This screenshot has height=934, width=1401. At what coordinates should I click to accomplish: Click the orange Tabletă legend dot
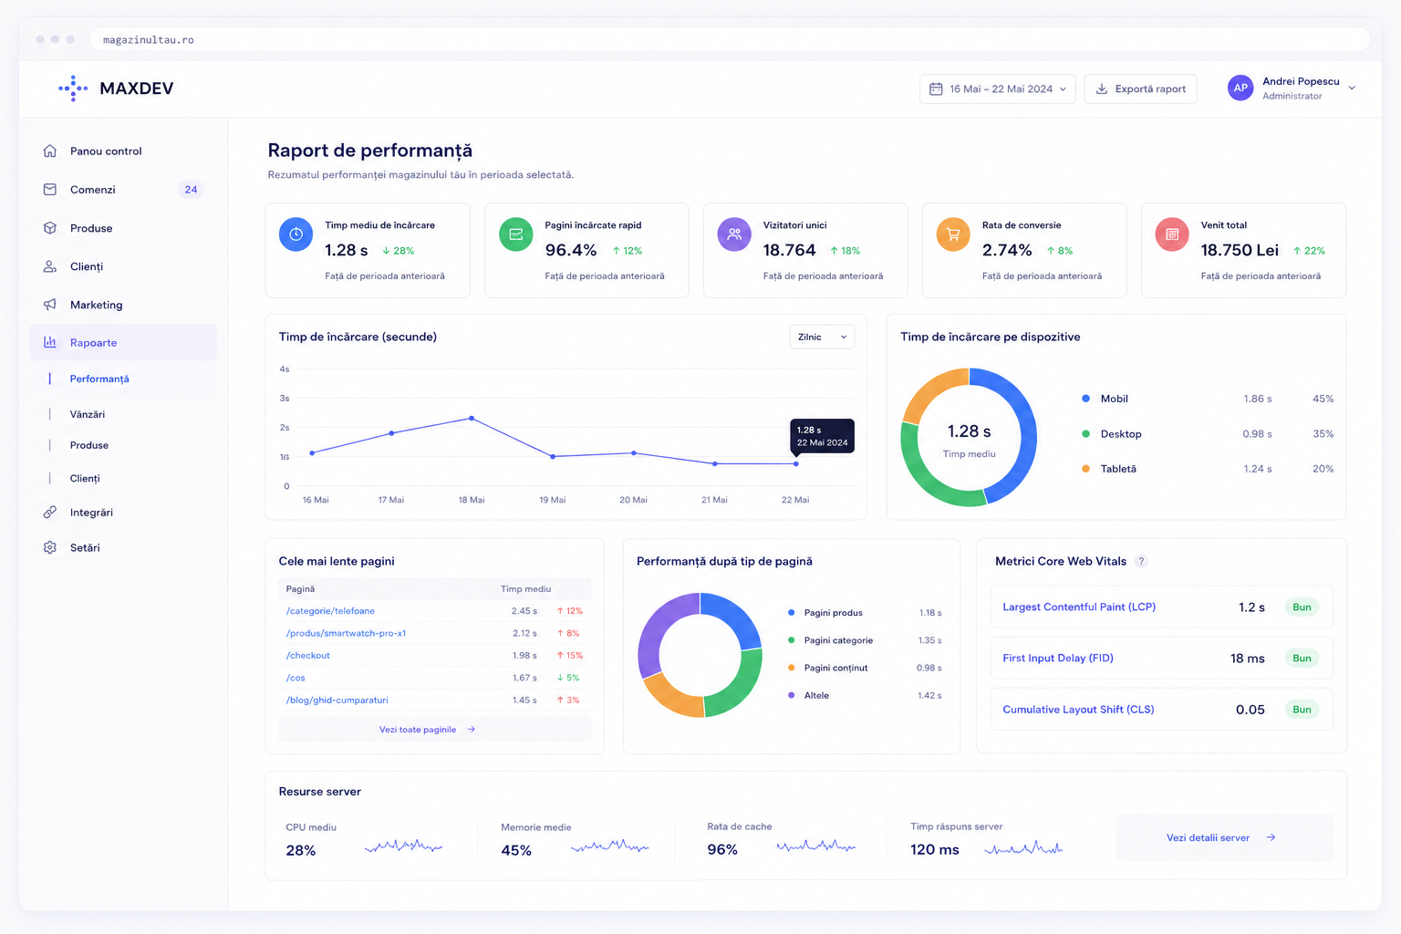coord(1085,469)
